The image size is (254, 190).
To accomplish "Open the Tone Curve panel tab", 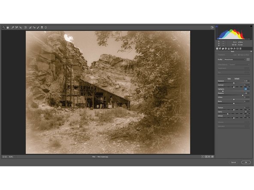I will tap(220, 48).
